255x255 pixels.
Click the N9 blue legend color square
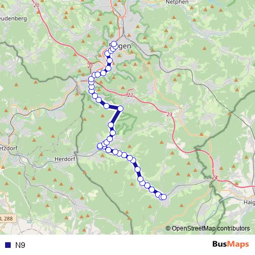coord(8,245)
